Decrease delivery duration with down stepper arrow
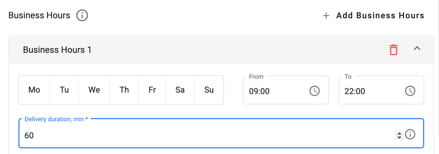The image size is (439, 154). 399,137
